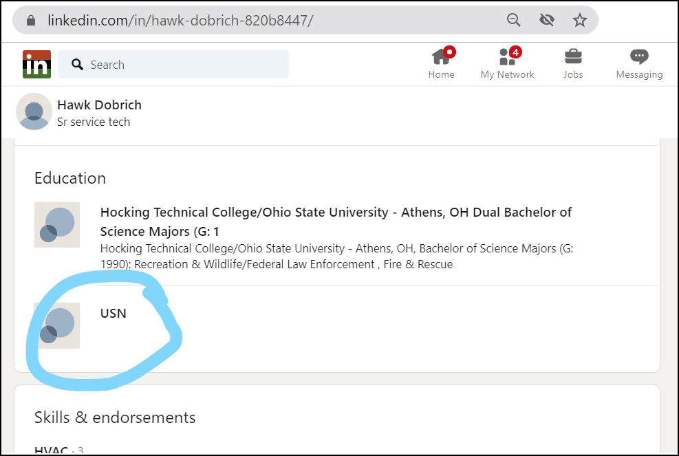Screen dimensions: 679x456
Task: Go to the Jobs briefcase icon
Action: [573, 58]
